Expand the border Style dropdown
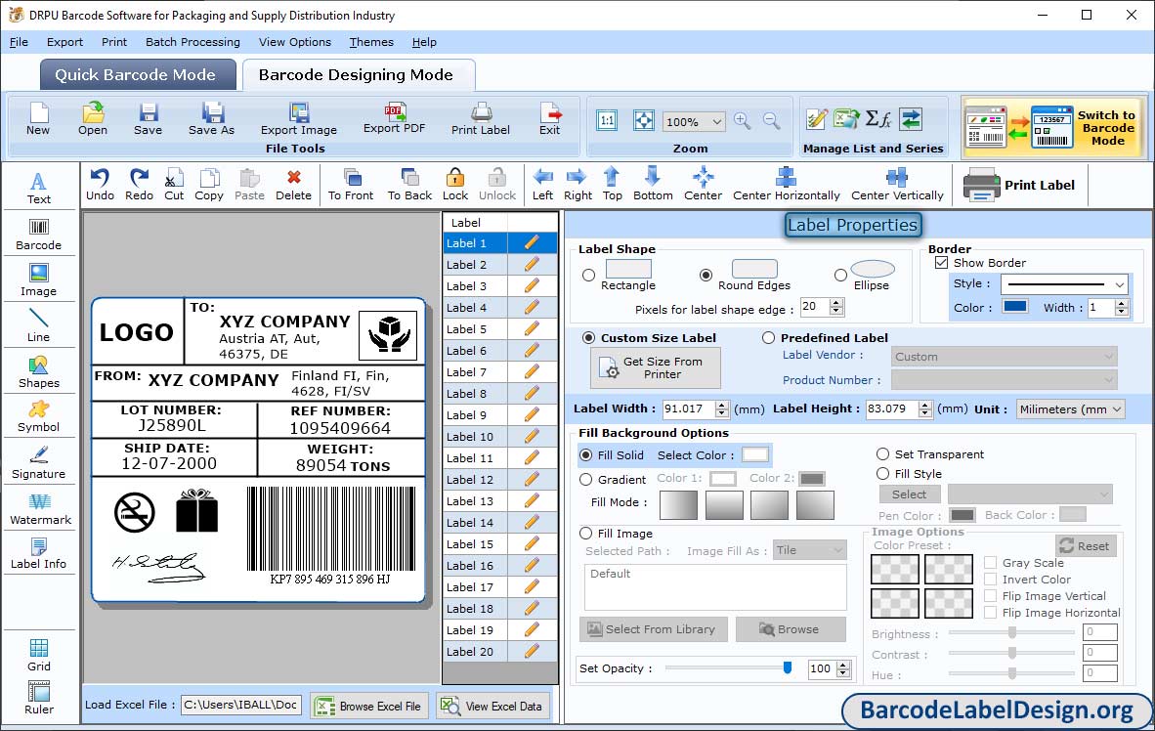This screenshot has height=731, width=1155. coord(1120,283)
